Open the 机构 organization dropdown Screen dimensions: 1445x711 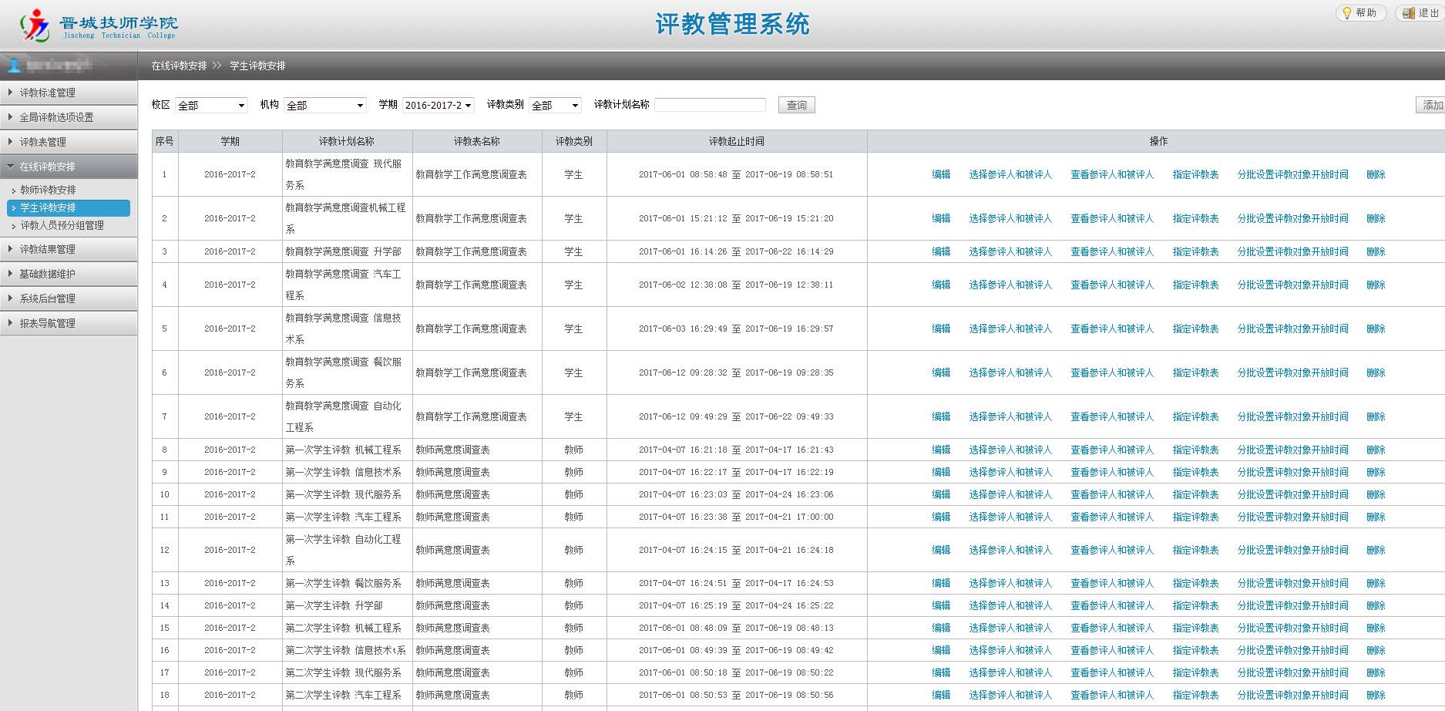coord(325,105)
